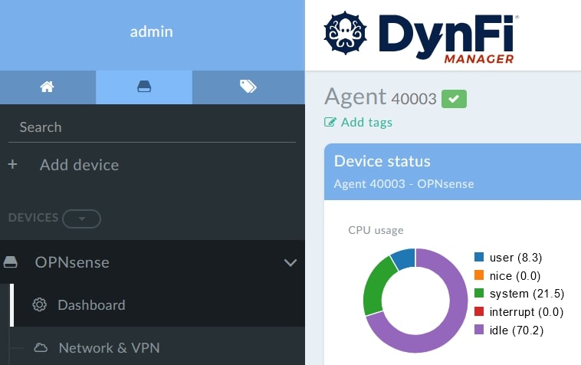Collapse OPNsense with the chevron arrow

pyautogui.click(x=290, y=263)
